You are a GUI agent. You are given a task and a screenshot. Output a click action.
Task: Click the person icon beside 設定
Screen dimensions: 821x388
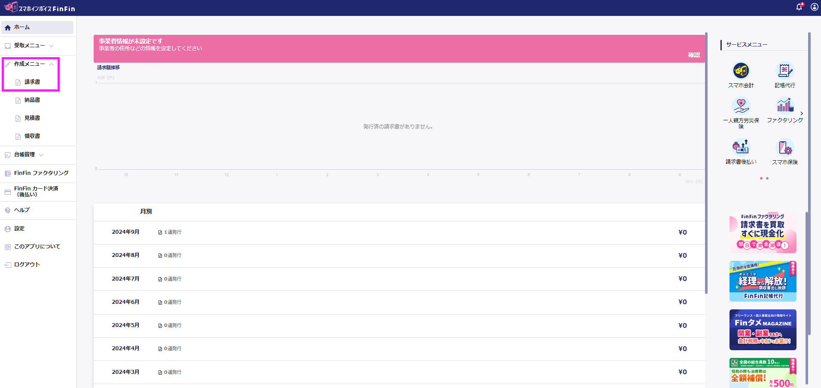(x=8, y=229)
